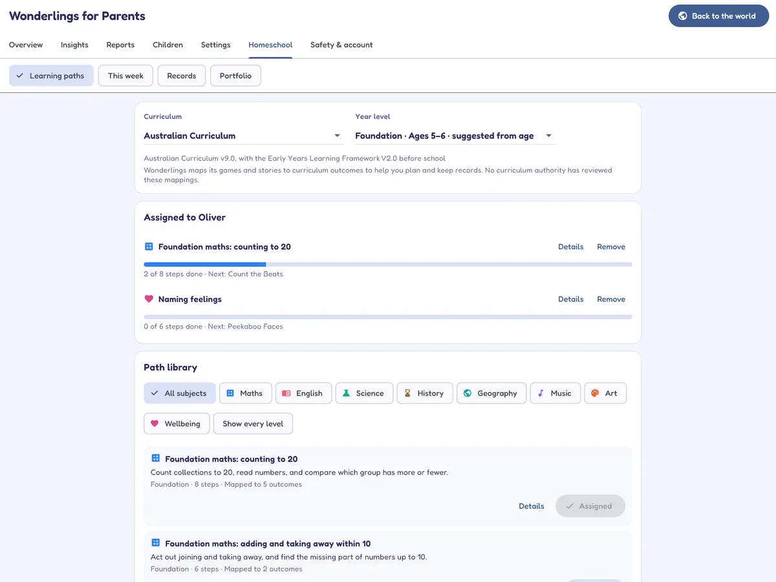Filter path library by Wellbeing
The width and height of the screenshot is (776, 582).
coord(177,424)
